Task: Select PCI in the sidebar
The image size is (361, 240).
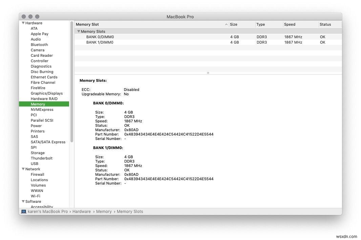Action: [x=34, y=115]
